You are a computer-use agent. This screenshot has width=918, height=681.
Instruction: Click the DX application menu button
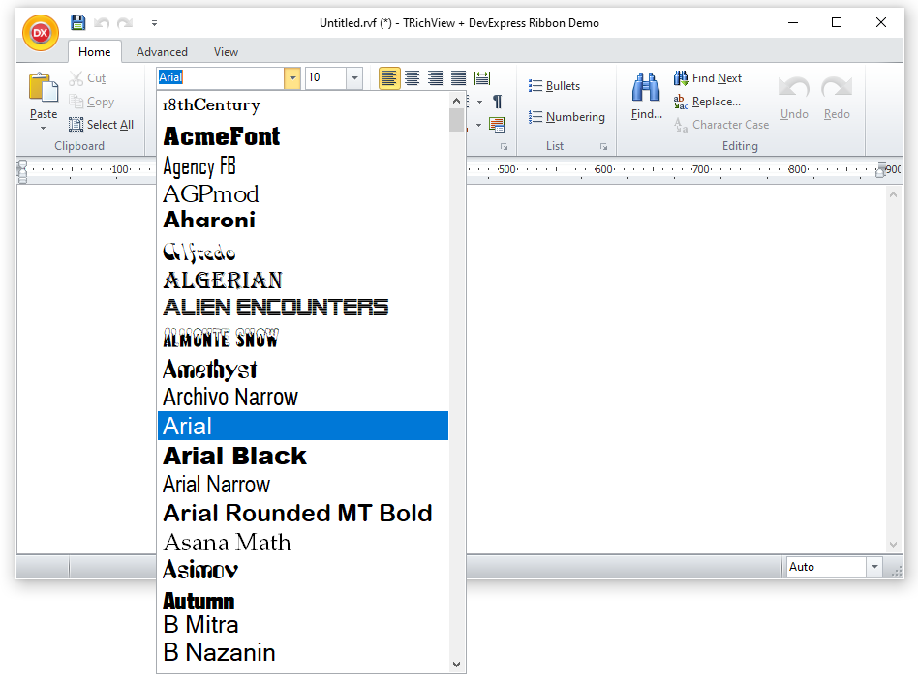click(x=41, y=33)
